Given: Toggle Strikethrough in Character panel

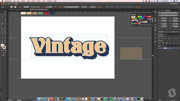Looking at the screenshot, I should pyautogui.click(x=178, y=29).
